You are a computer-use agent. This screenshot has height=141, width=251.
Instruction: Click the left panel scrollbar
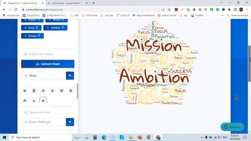[78, 91]
